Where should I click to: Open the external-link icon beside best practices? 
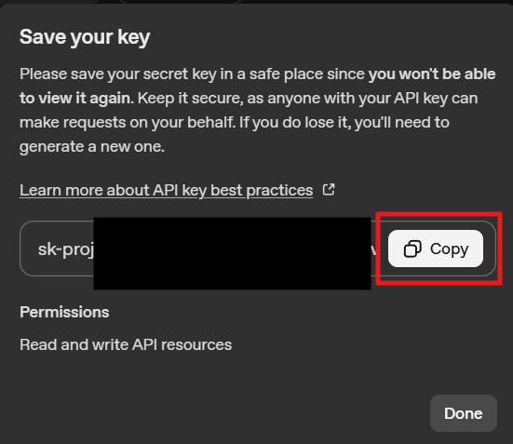(329, 190)
